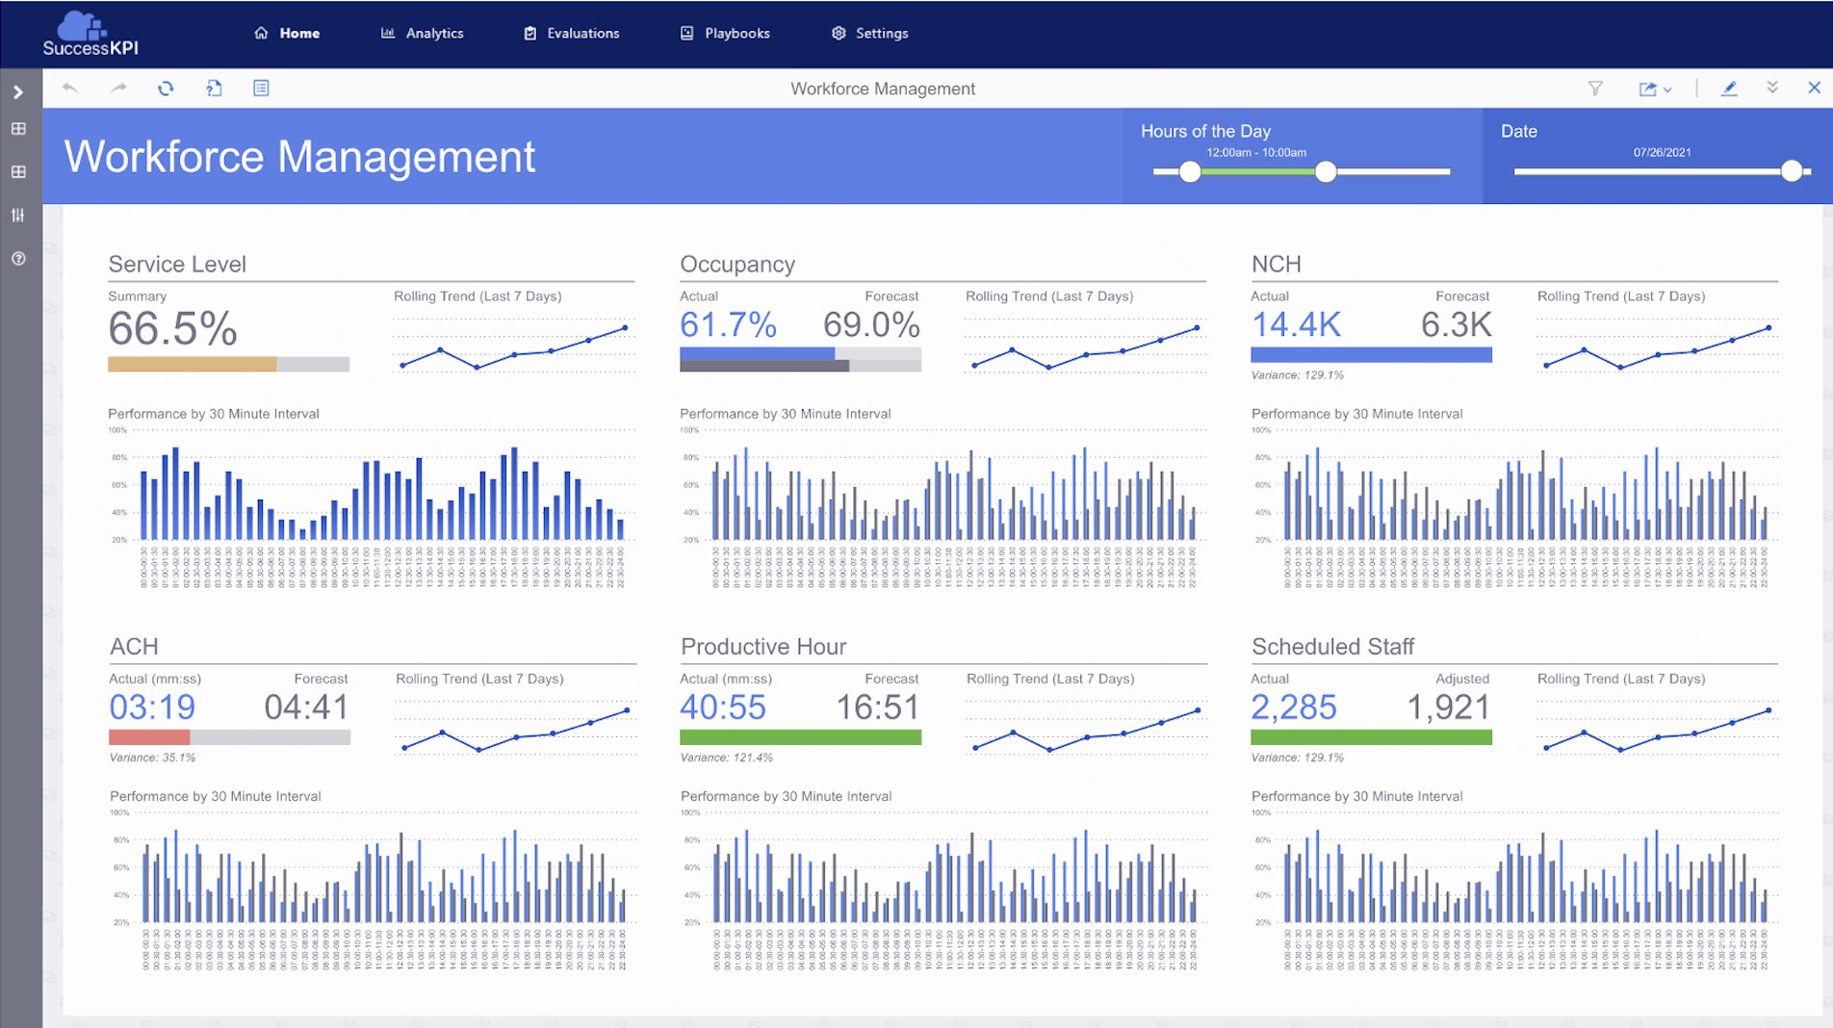Select the undo arrow icon
The width and height of the screenshot is (1833, 1028).
pyautogui.click(x=70, y=88)
